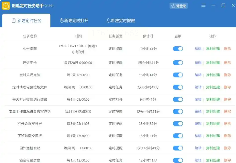The width and height of the screenshot is (236, 163).
Task: Close the application window
Action: pos(233,5)
